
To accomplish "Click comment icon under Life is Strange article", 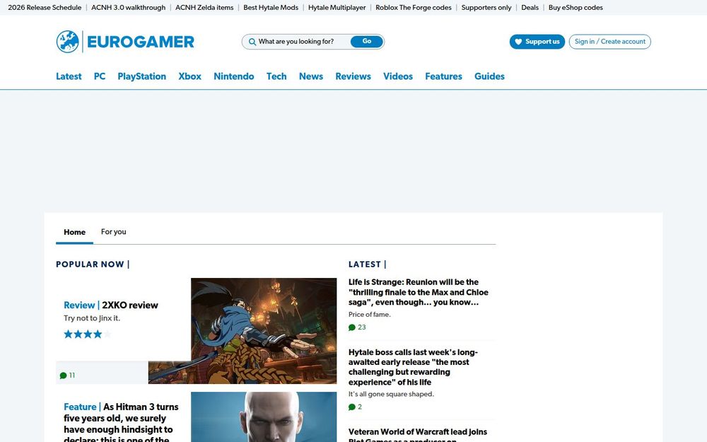I will 352,327.
